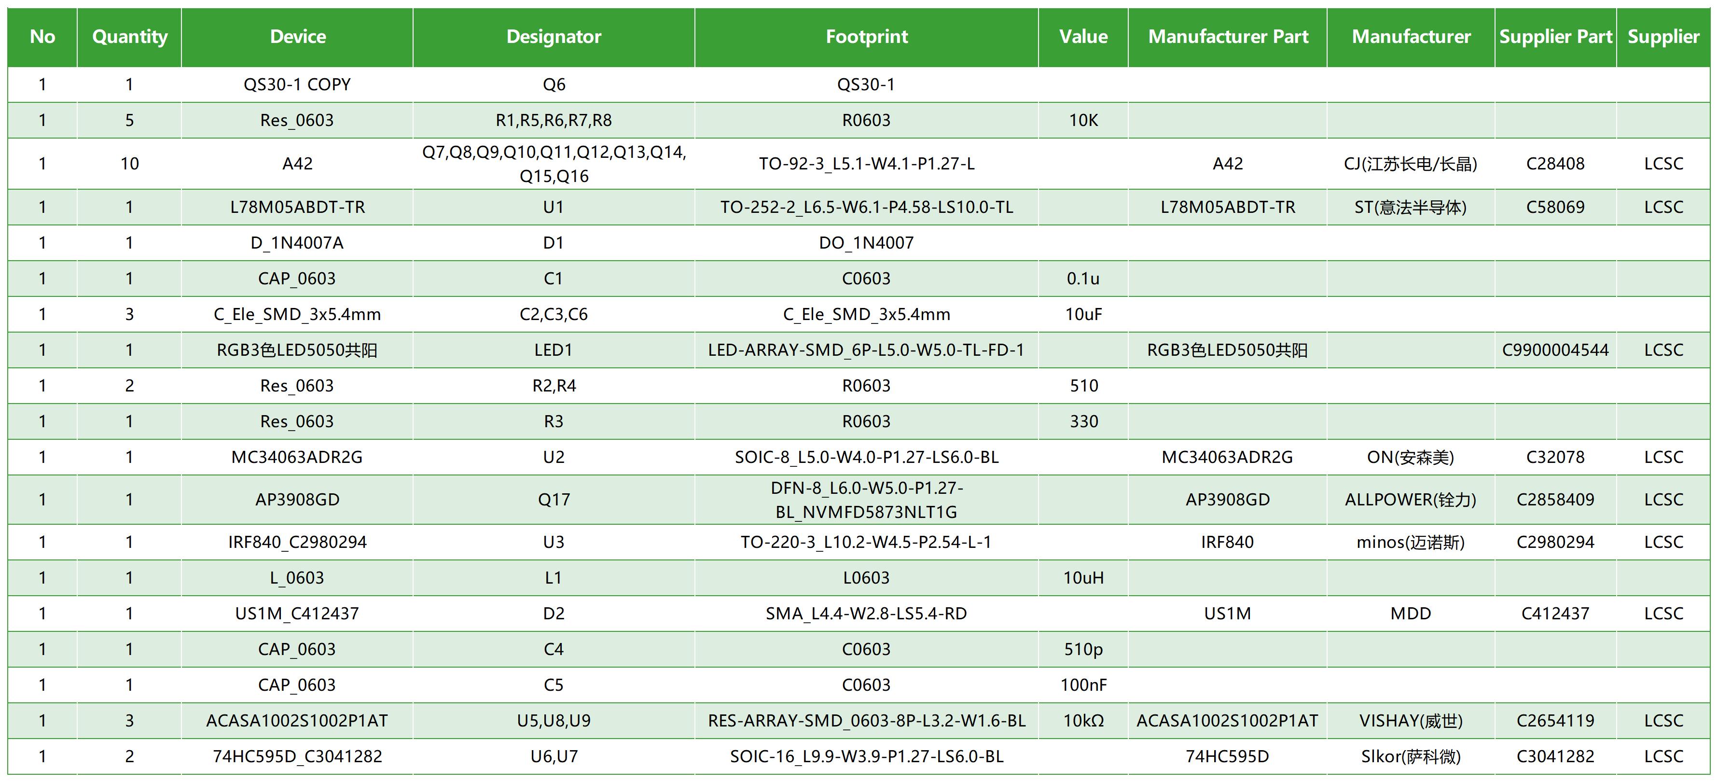Click the Quantity column header

(129, 37)
